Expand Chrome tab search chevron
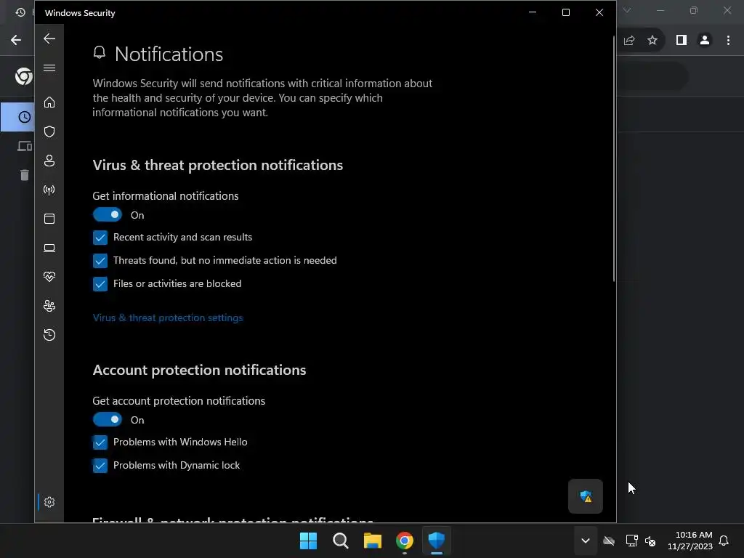This screenshot has height=558, width=744. [627, 10]
